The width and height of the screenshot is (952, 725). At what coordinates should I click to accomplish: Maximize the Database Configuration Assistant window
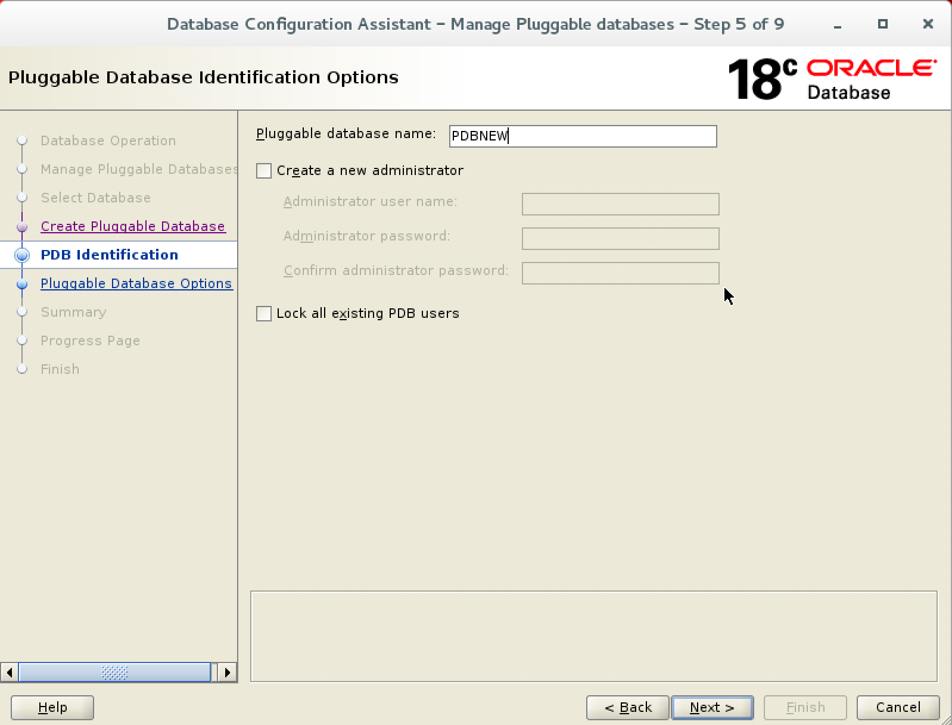[x=883, y=24]
